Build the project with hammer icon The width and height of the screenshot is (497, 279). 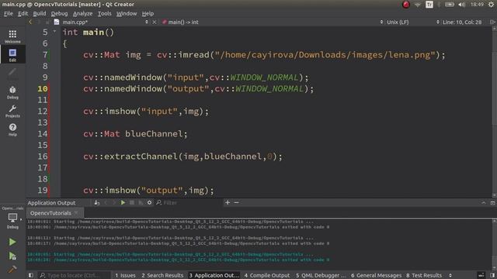click(12, 269)
